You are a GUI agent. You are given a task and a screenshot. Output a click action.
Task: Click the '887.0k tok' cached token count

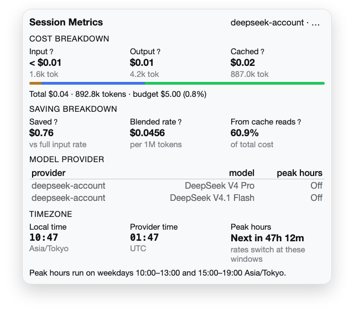[249, 74]
